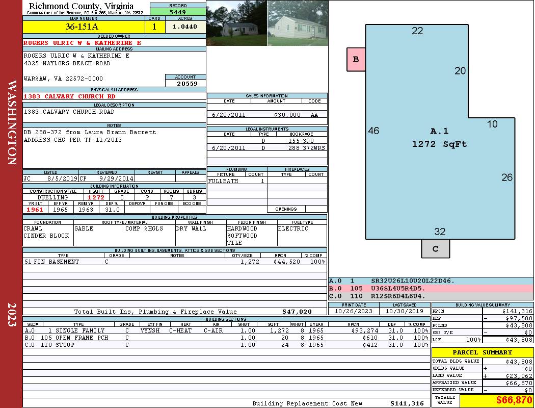Viewport: 535px width, 408px height.
Task: Click the yellow card number 1 field
Action: coord(154,27)
